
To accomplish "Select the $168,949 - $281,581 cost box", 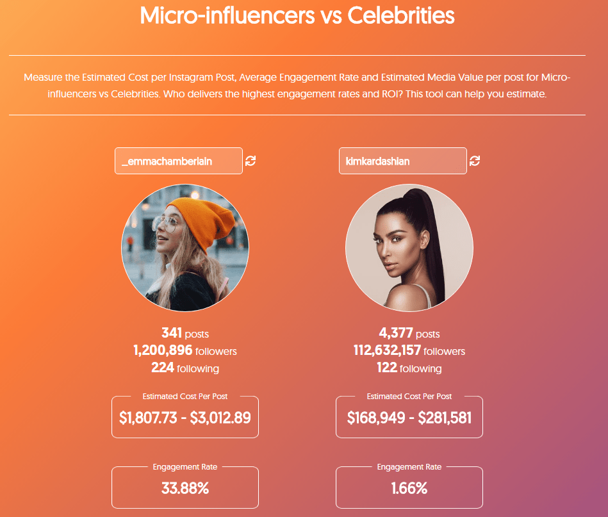I will (409, 417).
